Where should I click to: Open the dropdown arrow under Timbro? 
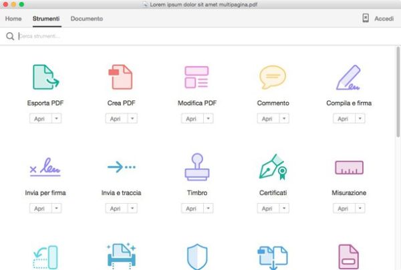tap(209, 208)
